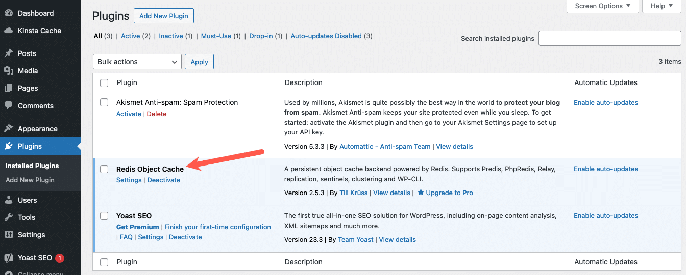The image size is (686, 275).
Task: Click Yoast SEO Get Premium link
Action: point(137,227)
